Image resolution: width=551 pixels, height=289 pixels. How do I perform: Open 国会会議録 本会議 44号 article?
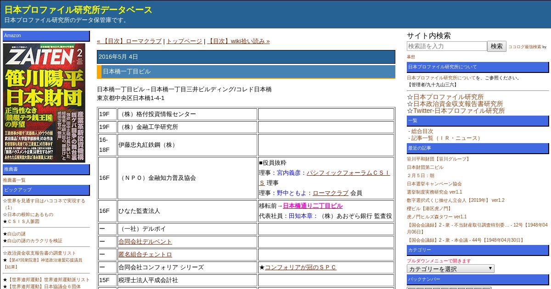point(466,240)
